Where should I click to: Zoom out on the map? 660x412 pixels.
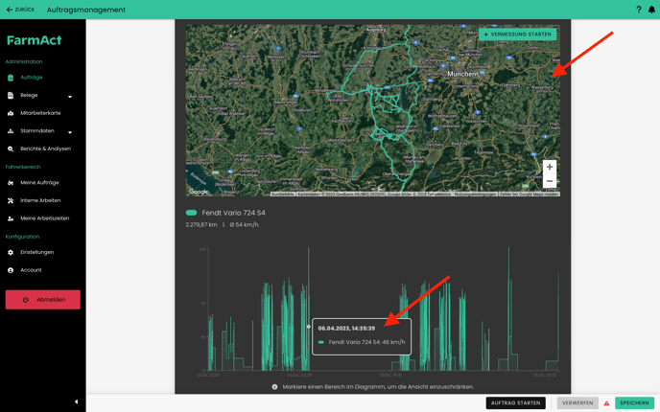point(550,181)
